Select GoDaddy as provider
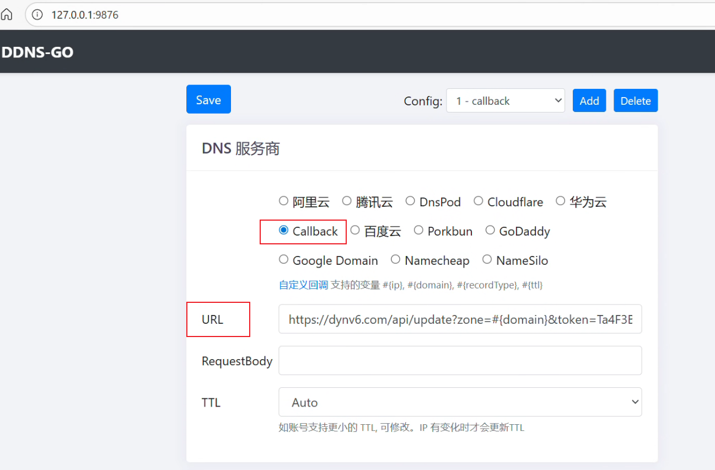 (x=490, y=230)
